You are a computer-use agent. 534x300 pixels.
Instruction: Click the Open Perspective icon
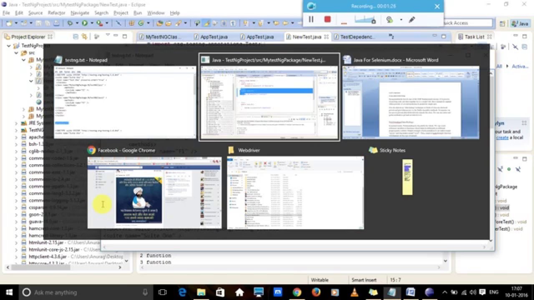point(502,24)
